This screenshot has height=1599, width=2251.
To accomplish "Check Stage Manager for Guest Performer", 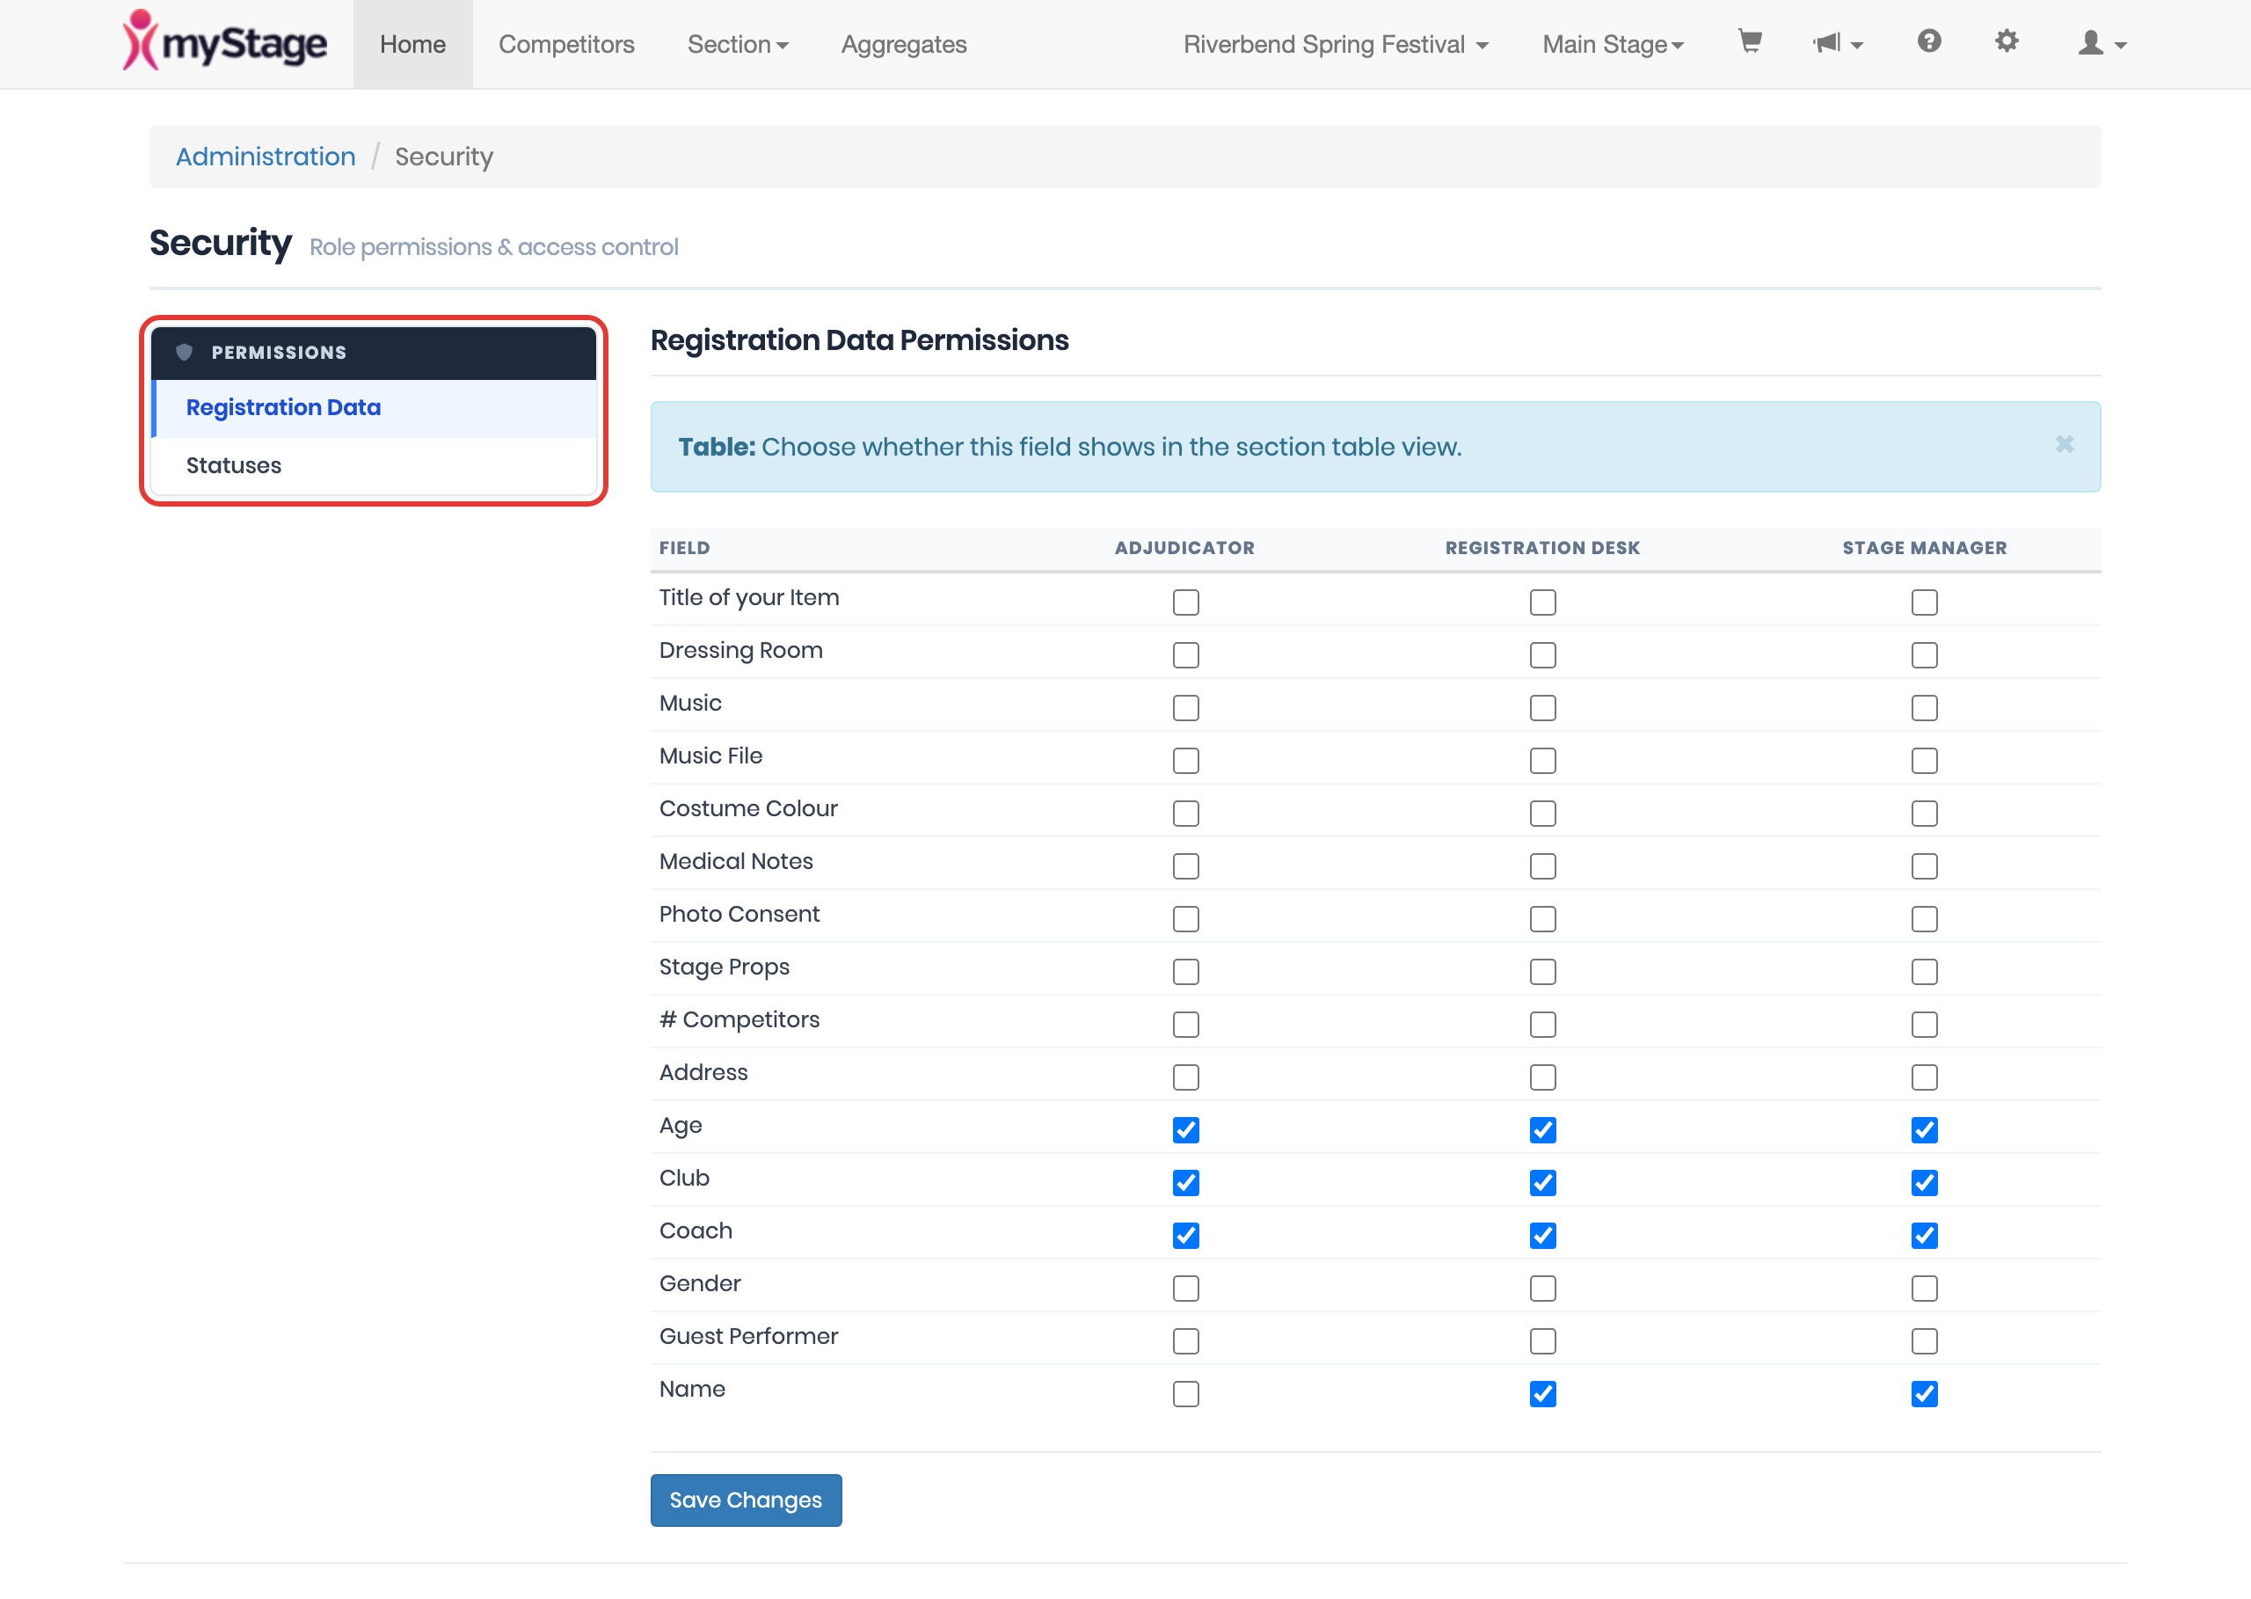I will tap(1924, 1341).
